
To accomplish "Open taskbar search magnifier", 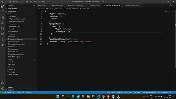I will tap(63, 97).
